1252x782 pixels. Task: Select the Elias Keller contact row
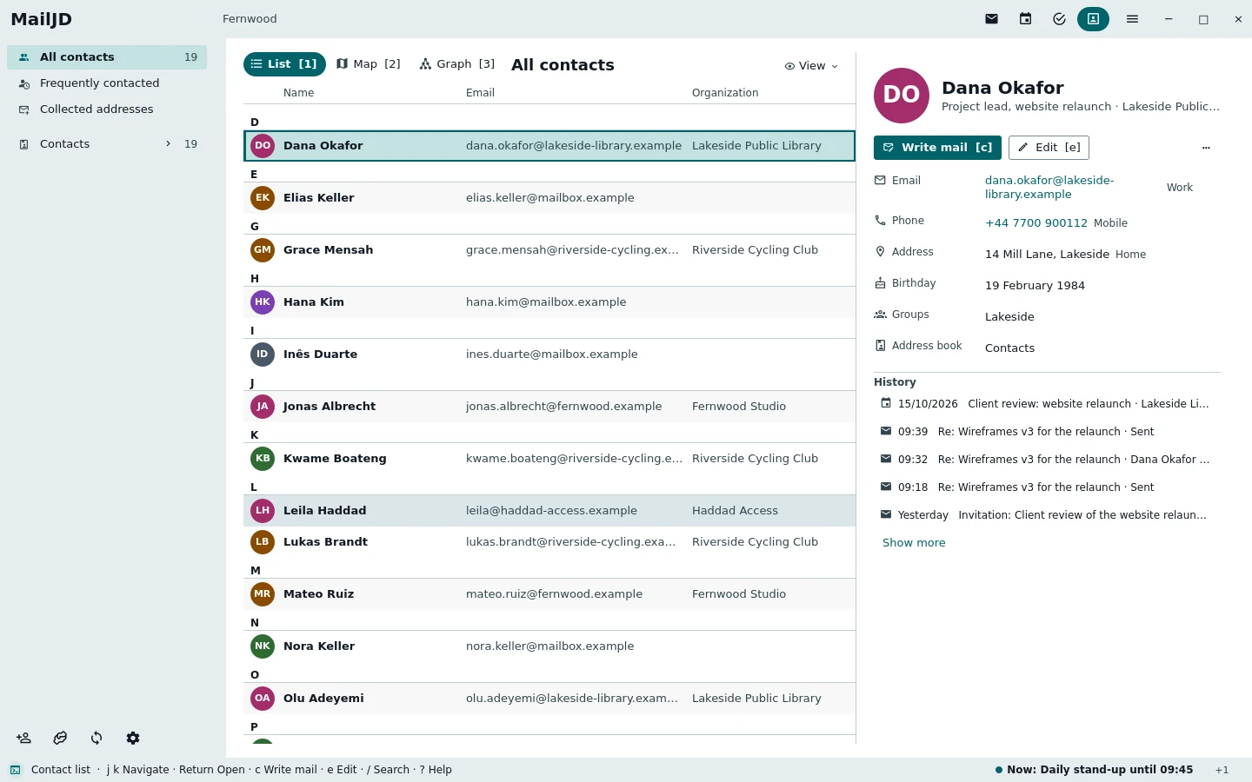549,198
